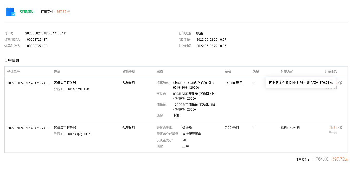The height and width of the screenshot is (170, 352).
Task: Click the green 交易成功 status text
Action: [x=27, y=12]
